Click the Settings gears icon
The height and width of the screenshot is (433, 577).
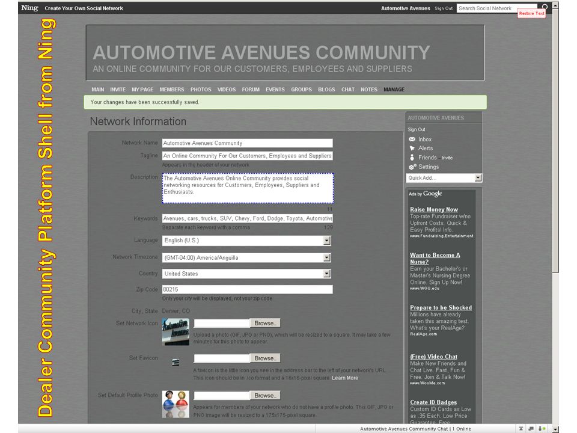click(x=412, y=167)
